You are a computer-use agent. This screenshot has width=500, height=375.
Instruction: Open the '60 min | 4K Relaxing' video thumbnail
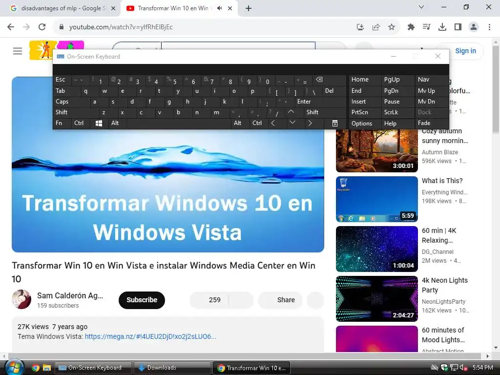[376, 249]
